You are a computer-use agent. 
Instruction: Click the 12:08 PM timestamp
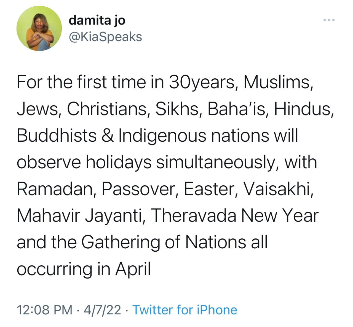(45, 310)
